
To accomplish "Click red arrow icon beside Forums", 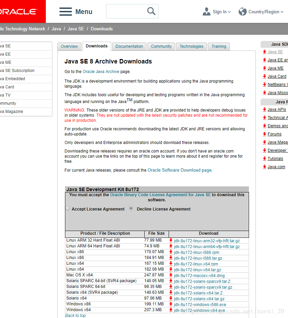I will (x=264, y=134).
